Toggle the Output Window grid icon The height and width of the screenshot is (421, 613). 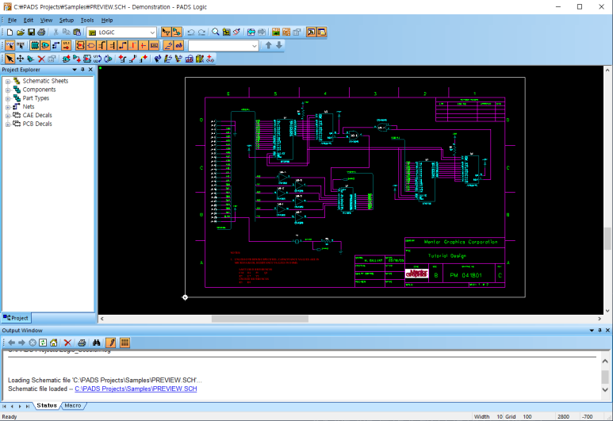pos(125,343)
